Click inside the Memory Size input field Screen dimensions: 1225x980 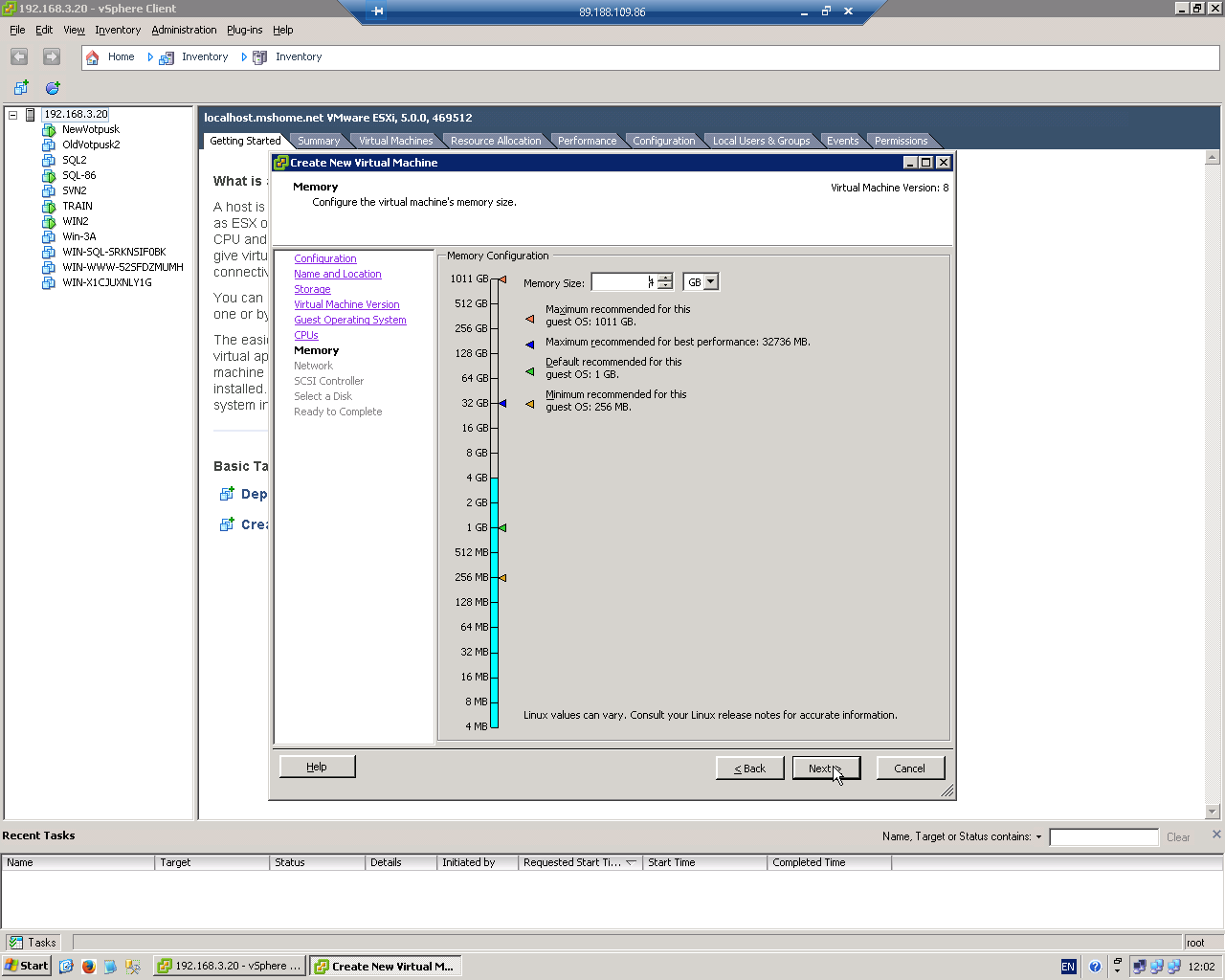click(x=623, y=282)
